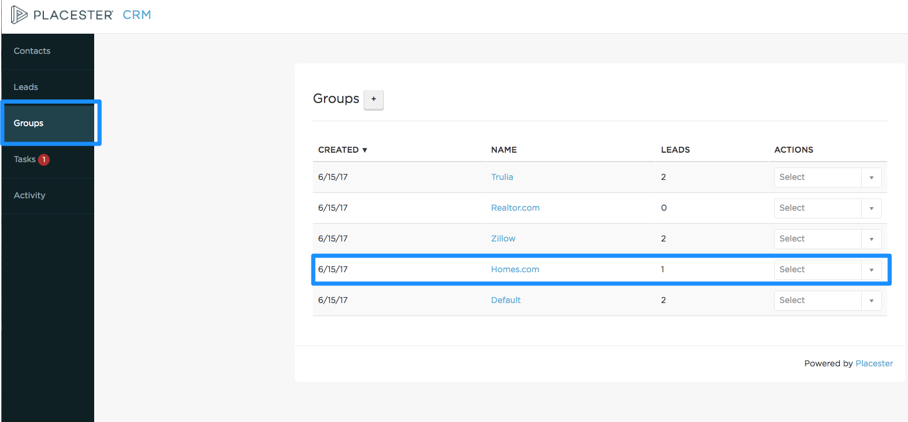Open the Homes.com group

[515, 269]
